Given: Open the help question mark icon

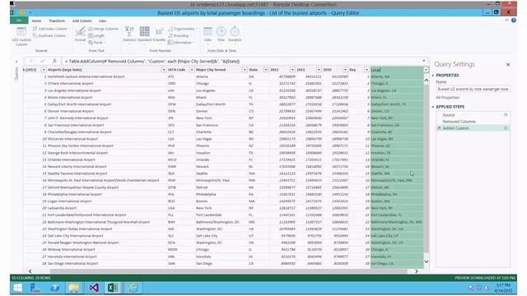Looking at the screenshot, I should point(514,21).
